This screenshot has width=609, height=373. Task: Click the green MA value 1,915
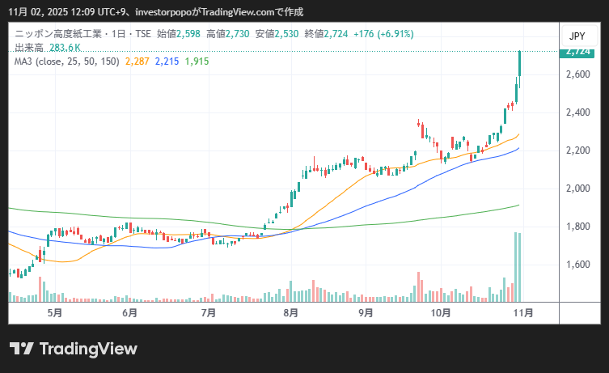click(196, 61)
